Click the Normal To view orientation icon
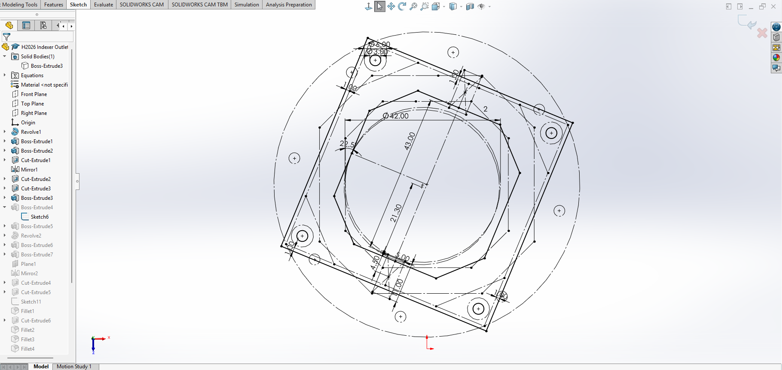This screenshot has height=370, width=782. tap(369, 6)
